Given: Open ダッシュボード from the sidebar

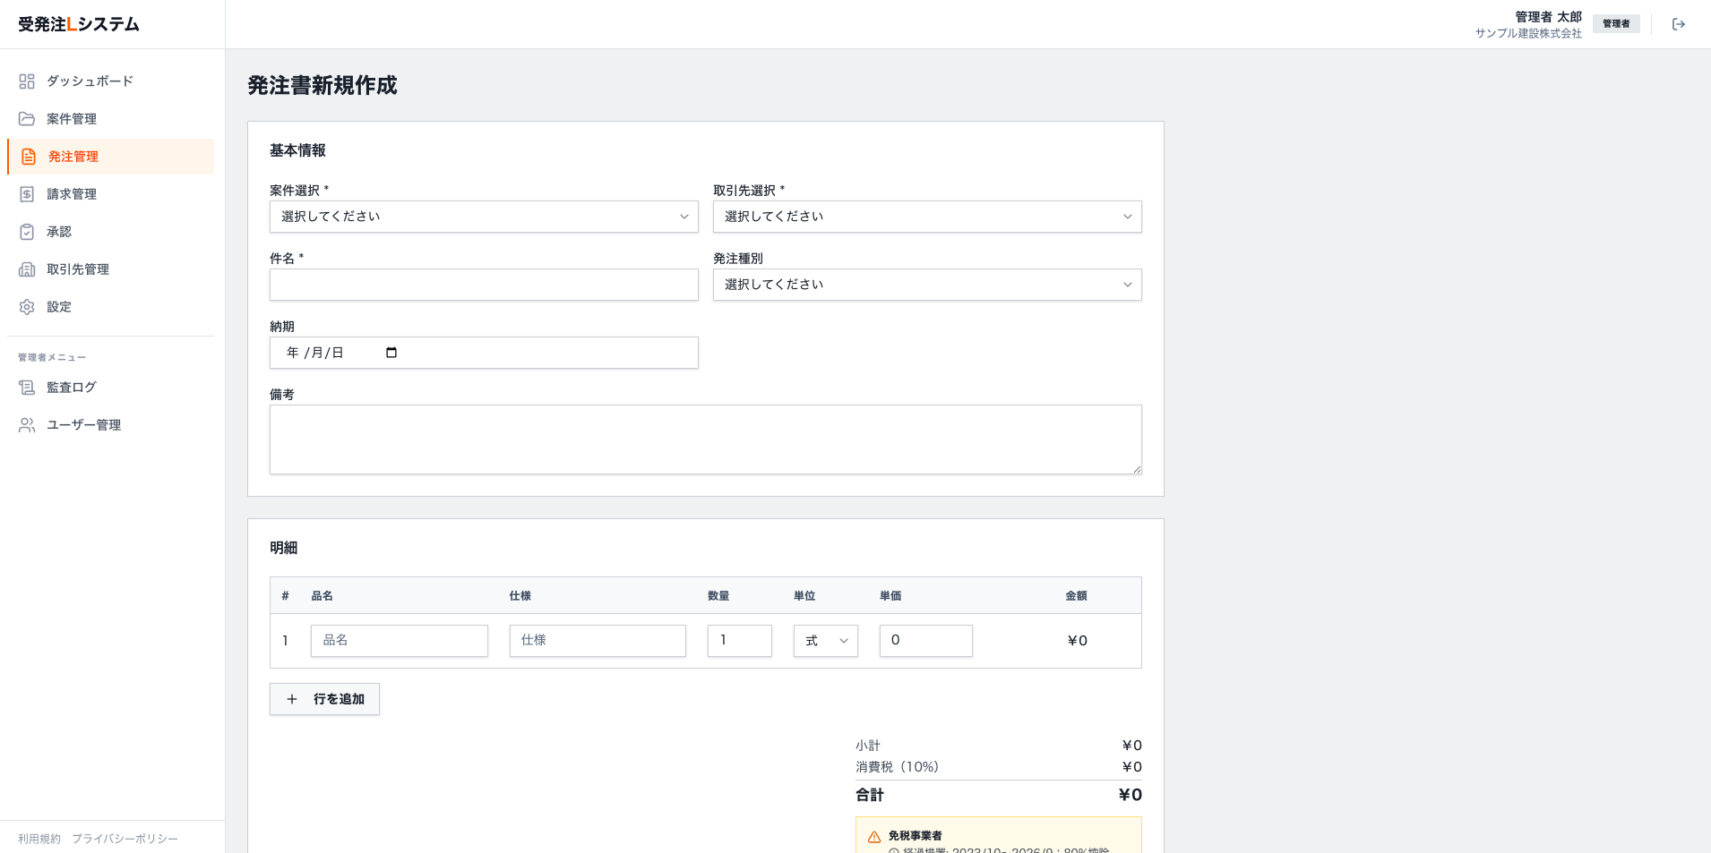Looking at the screenshot, I should [x=110, y=81].
